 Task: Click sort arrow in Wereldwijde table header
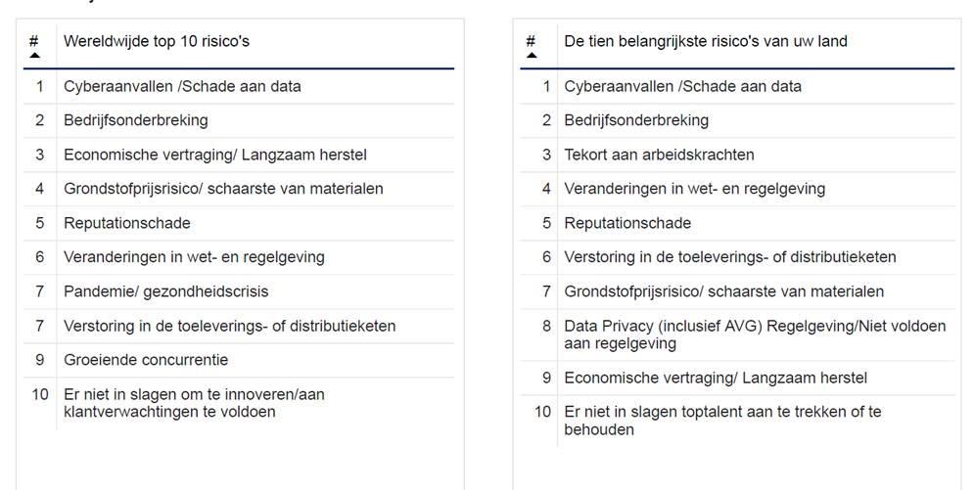tap(34, 56)
